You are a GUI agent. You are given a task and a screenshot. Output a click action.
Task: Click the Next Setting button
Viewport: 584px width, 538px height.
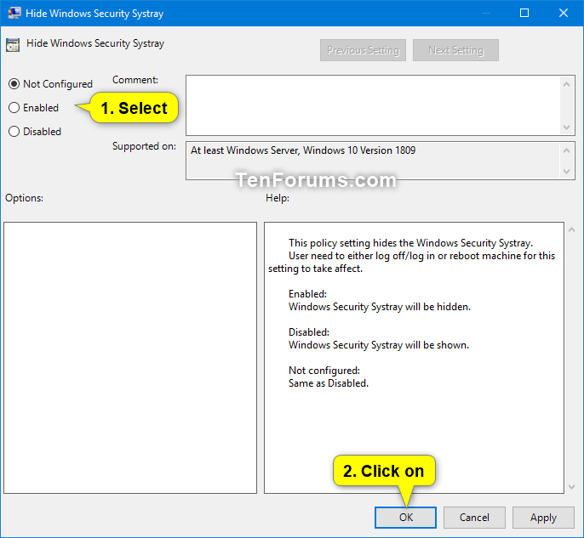(455, 50)
